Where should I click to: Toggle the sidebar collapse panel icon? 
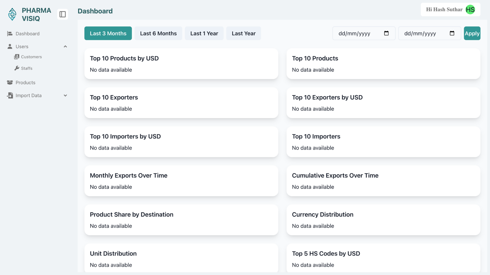63,14
